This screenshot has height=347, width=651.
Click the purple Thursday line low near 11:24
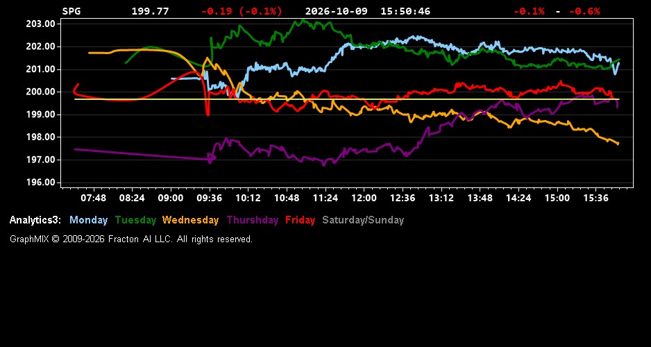(x=324, y=164)
